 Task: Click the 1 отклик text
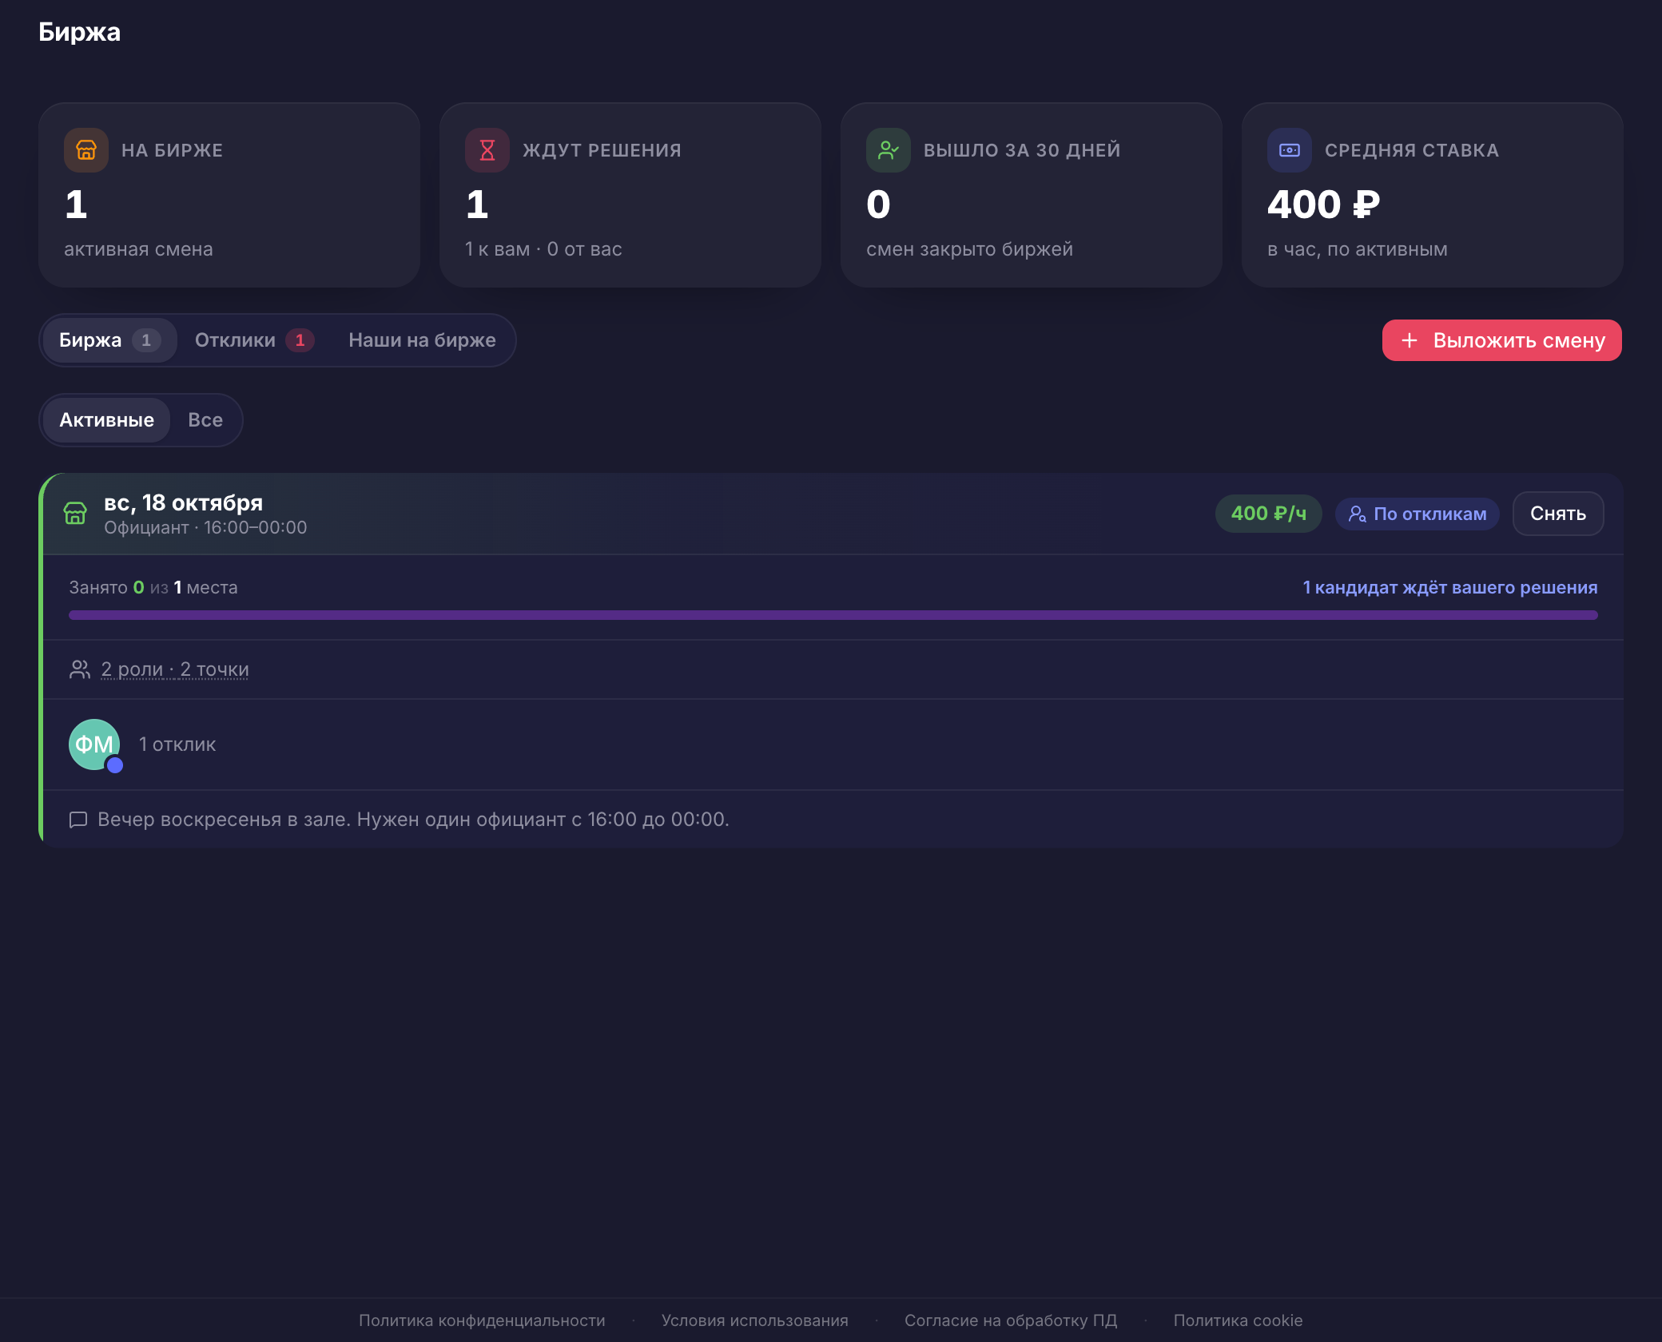click(x=177, y=744)
